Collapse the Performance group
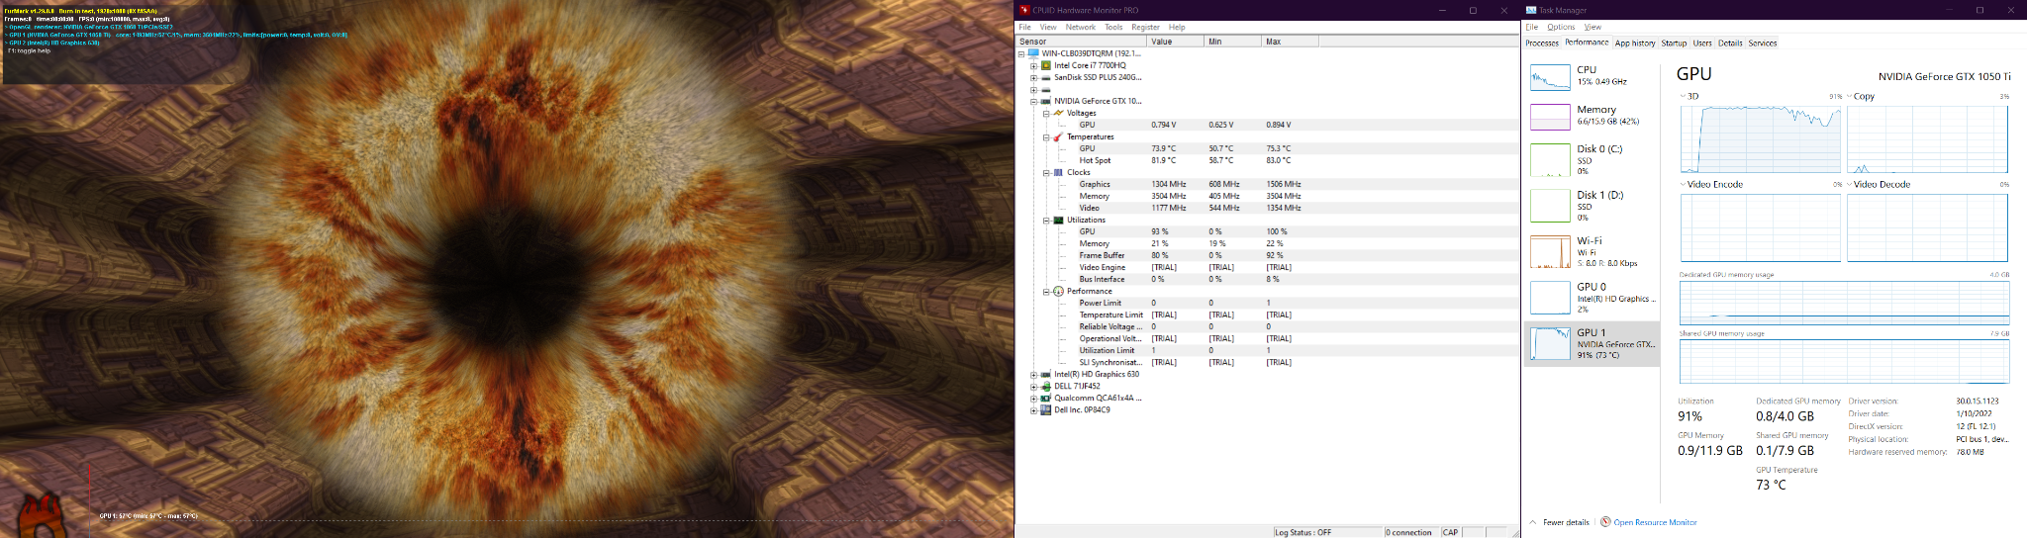Screen dimensions: 2027x538 point(1046,291)
